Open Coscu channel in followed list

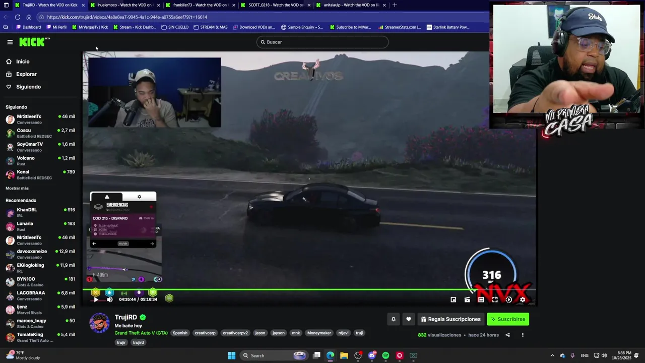[x=40, y=133]
